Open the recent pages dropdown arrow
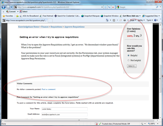This screenshot has height=126, width=163. tap(12, 7)
